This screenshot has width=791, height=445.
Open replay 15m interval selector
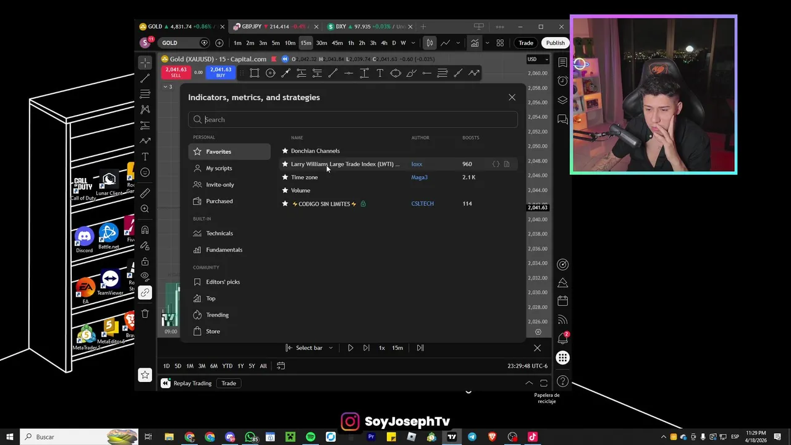[397, 348]
